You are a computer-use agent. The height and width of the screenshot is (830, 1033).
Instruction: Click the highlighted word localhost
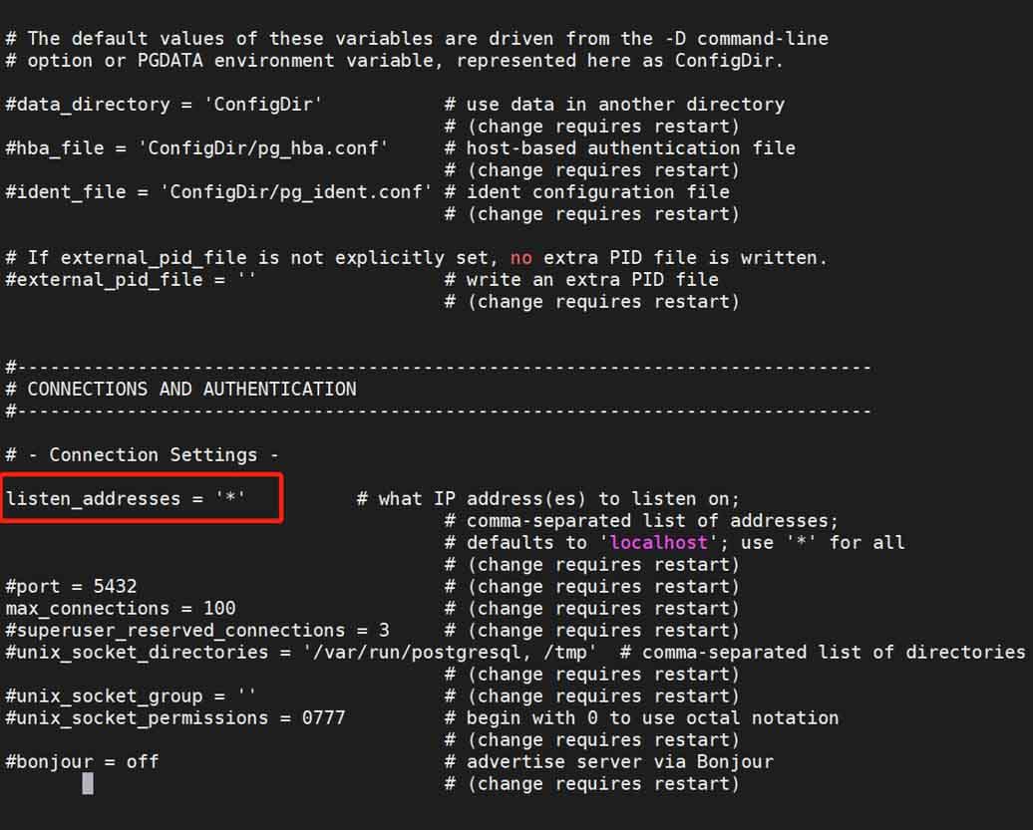pyautogui.click(x=659, y=542)
